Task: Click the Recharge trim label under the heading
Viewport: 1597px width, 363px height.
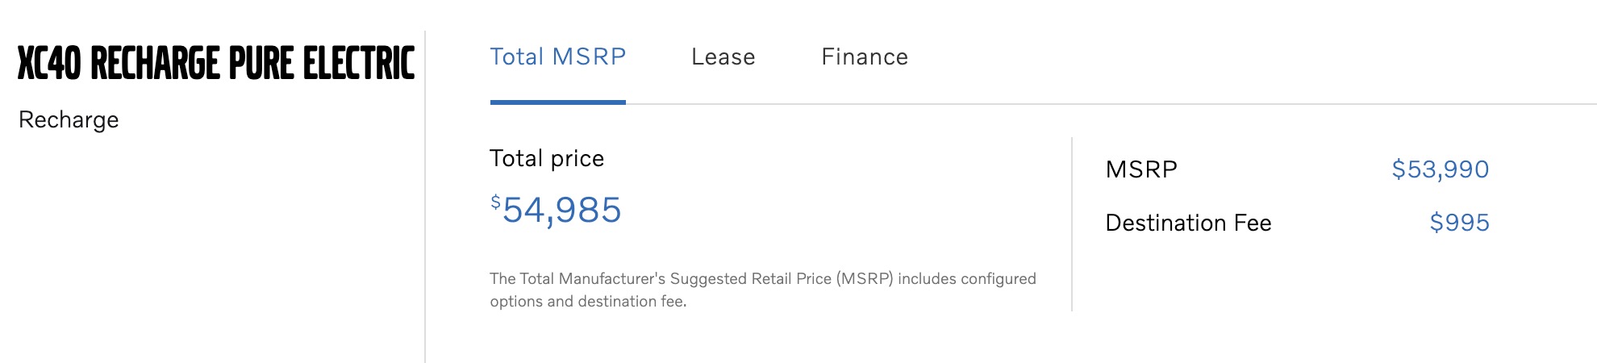Action: click(x=69, y=119)
